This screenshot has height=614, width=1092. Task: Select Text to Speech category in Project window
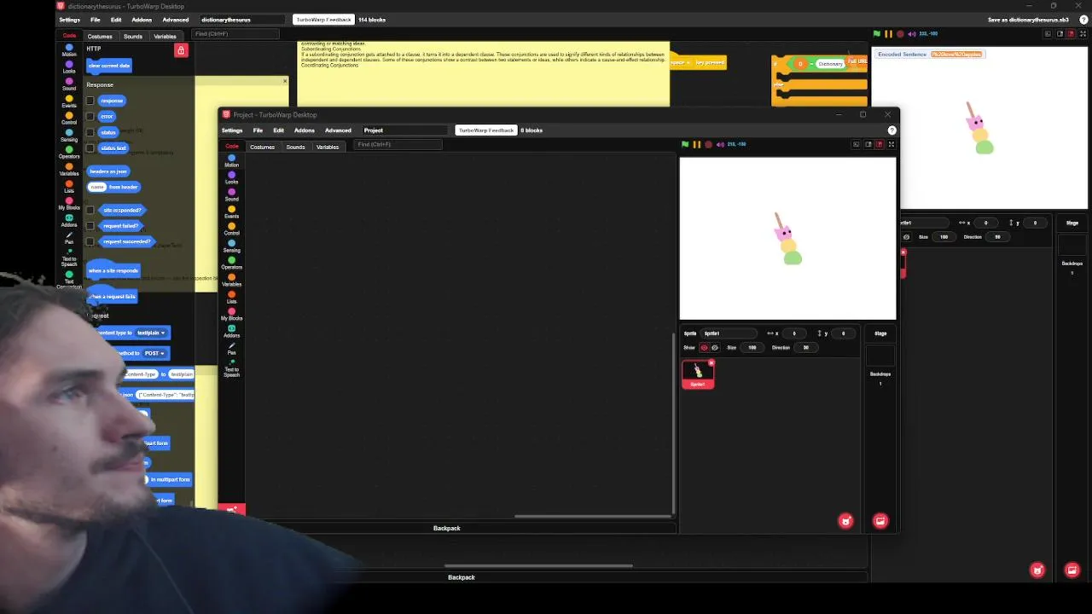point(231,368)
